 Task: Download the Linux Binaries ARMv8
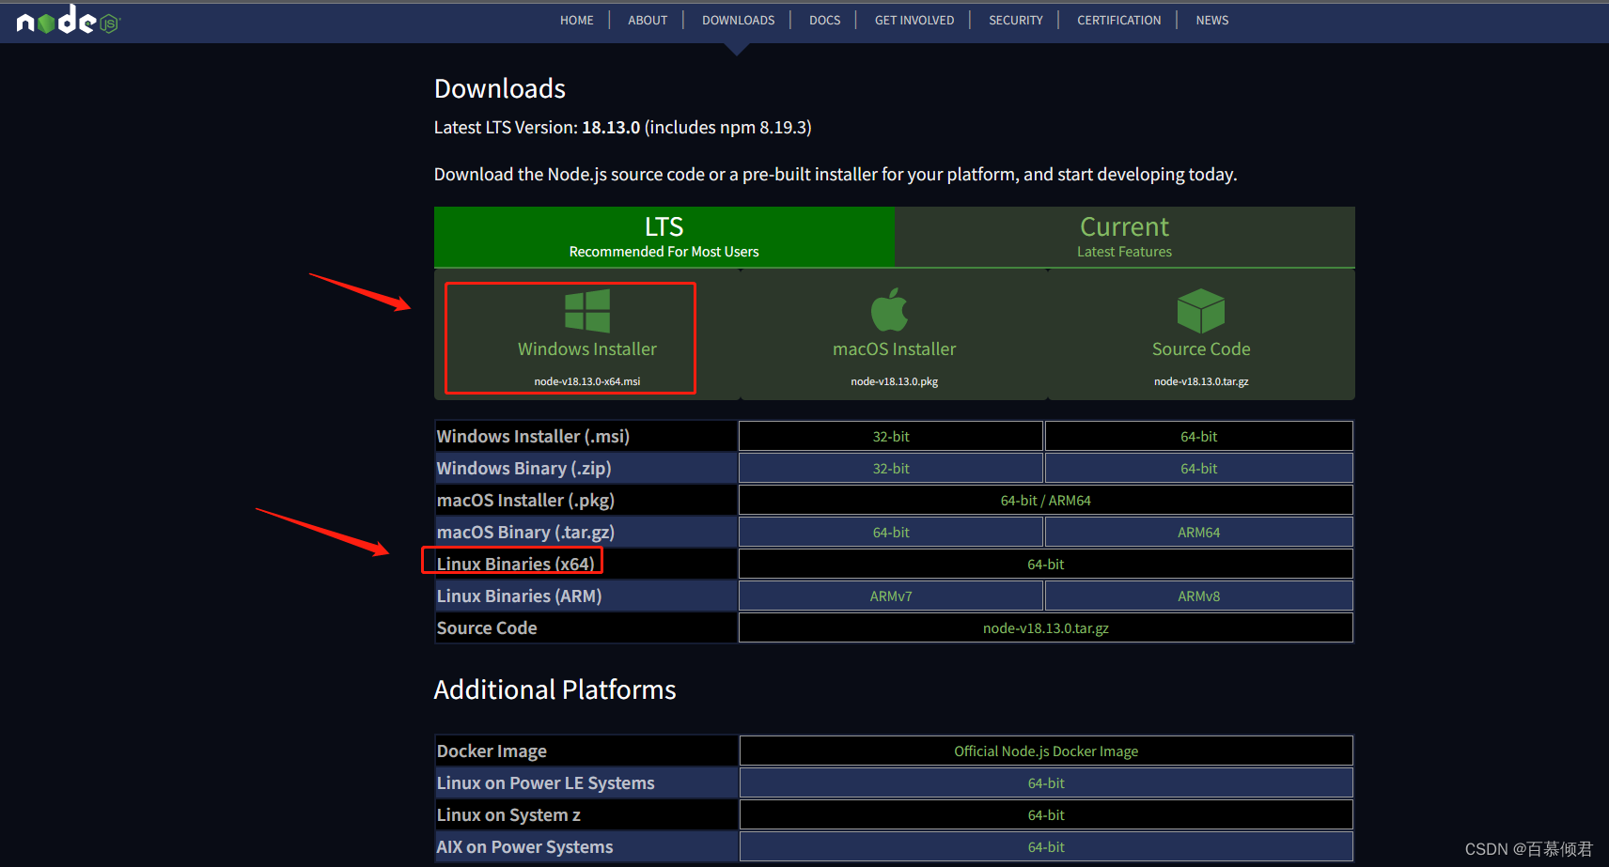(1199, 596)
